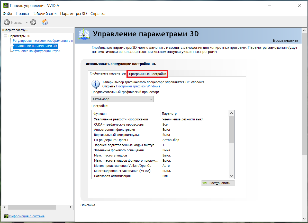The width and height of the screenshot is (308, 223).
Task: Click Восстановить link in page header
Action: coord(285,40)
